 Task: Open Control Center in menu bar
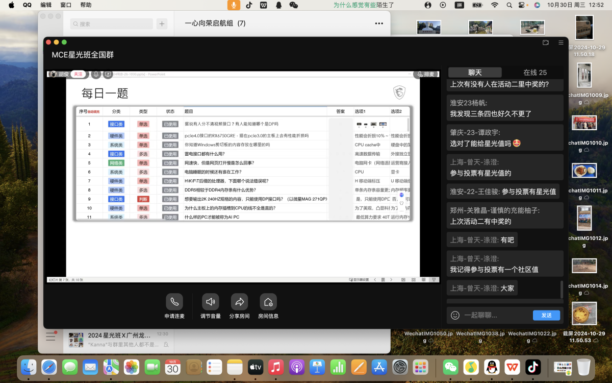(522, 5)
